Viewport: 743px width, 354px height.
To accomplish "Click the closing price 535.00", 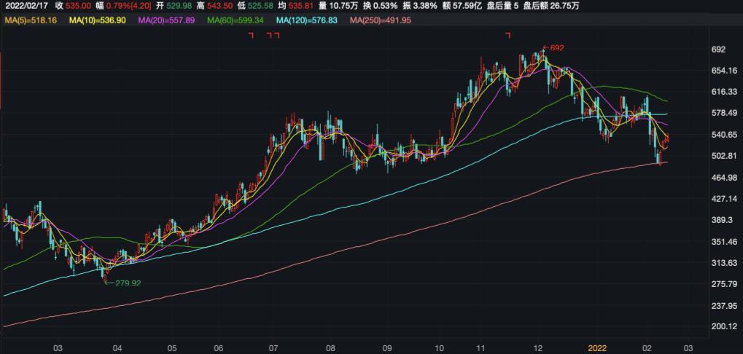I will [x=79, y=6].
